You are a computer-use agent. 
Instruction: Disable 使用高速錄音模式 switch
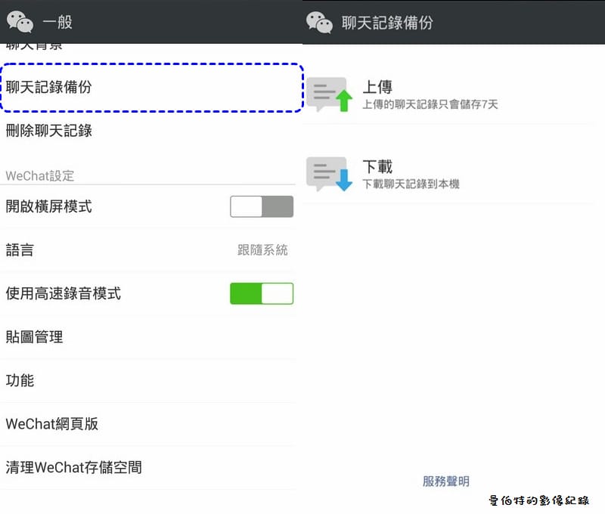[x=262, y=293]
